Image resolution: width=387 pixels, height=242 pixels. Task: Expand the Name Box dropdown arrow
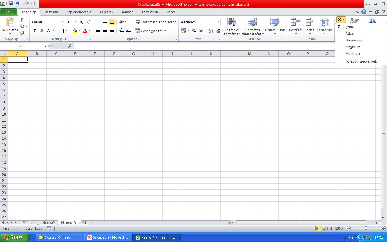click(x=46, y=46)
